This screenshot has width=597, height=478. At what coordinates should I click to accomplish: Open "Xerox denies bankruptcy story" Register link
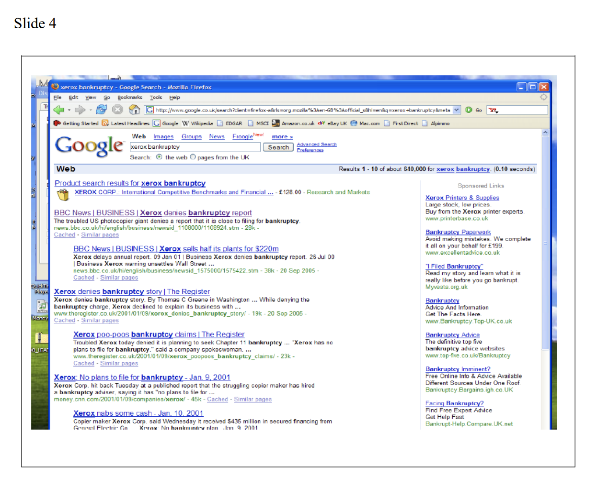(x=132, y=291)
